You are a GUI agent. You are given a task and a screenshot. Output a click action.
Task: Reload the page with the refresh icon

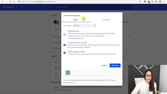[x=10, y=2]
